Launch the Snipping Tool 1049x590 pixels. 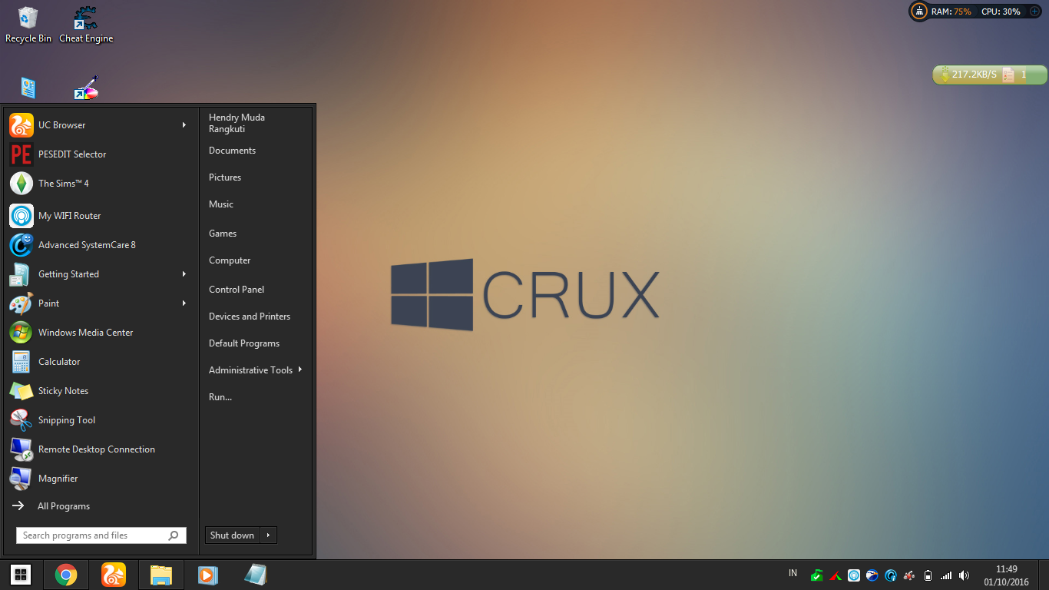point(67,419)
